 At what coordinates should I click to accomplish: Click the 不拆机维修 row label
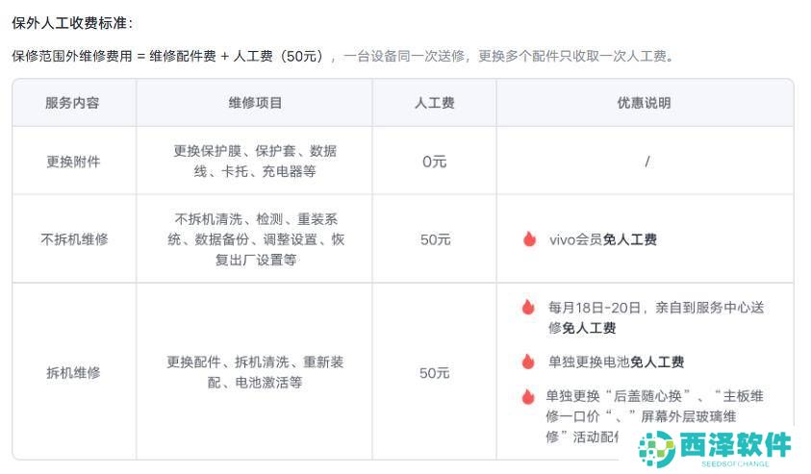tap(74, 239)
